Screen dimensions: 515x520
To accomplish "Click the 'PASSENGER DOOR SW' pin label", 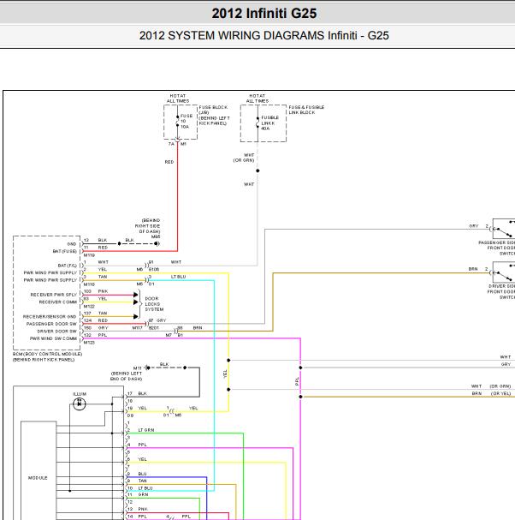I will coord(51,324).
